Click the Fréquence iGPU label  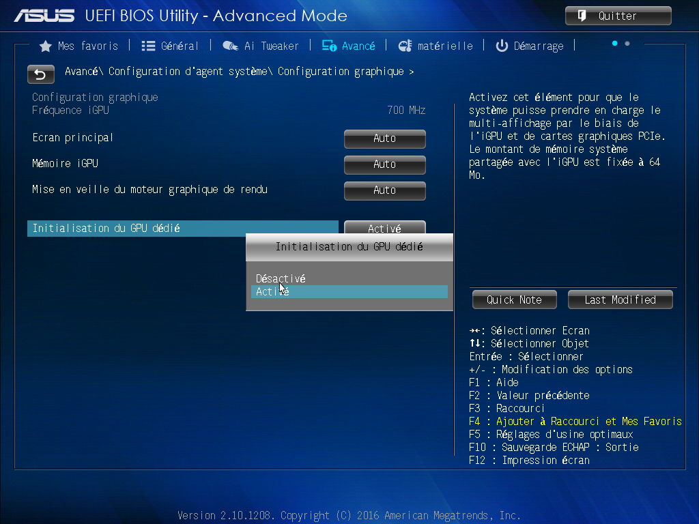pos(70,111)
